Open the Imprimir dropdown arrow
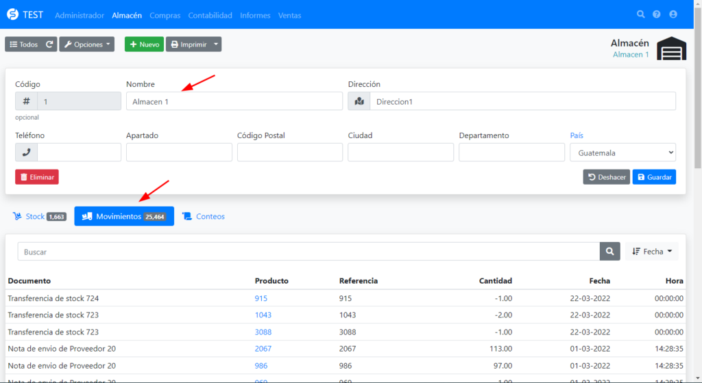Image resolution: width=702 pixels, height=383 pixels. [217, 44]
